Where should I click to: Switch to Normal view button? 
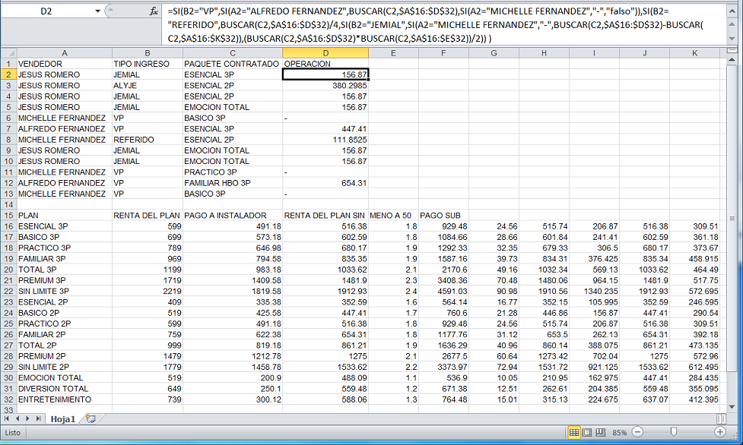point(574,432)
